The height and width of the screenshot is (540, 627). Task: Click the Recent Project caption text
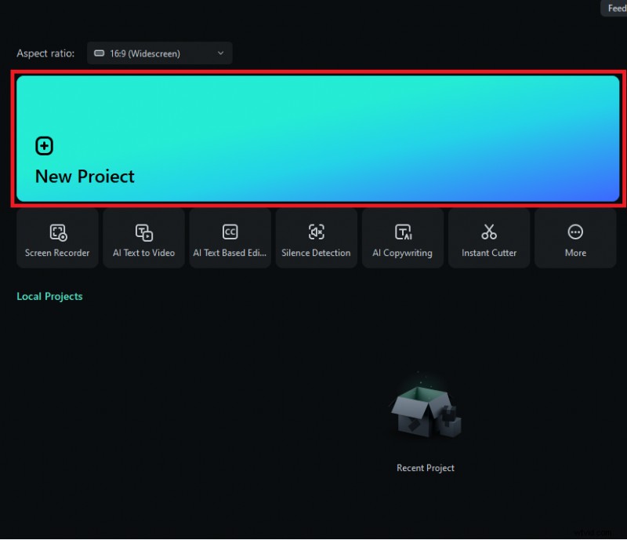click(425, 468)
